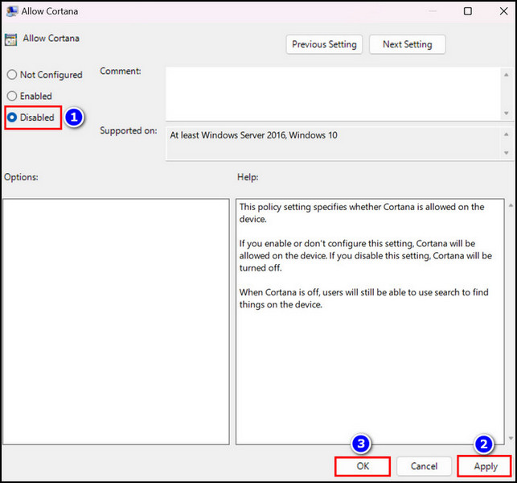The height and width of the screenshot is (483, 517).
Task: Click Supported on scroll up arrow
Action: [506, 134]
